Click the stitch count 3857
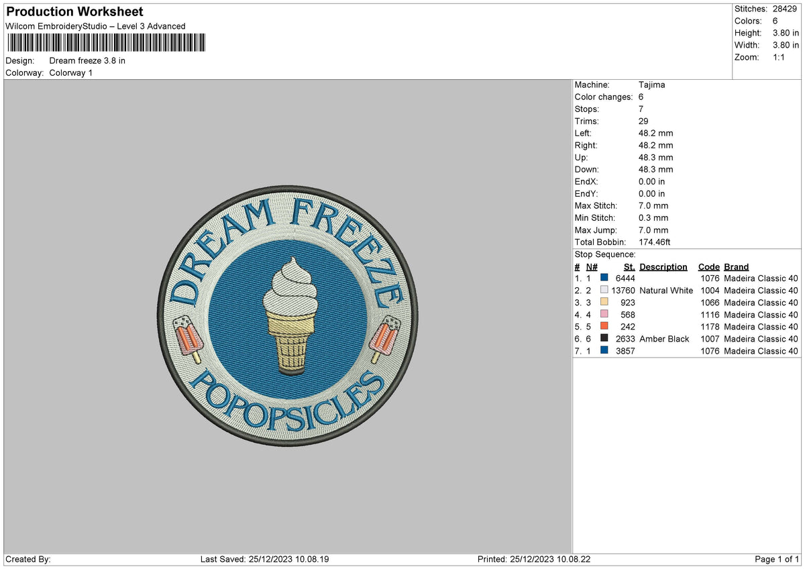805x569 pixels. (625, 351)
